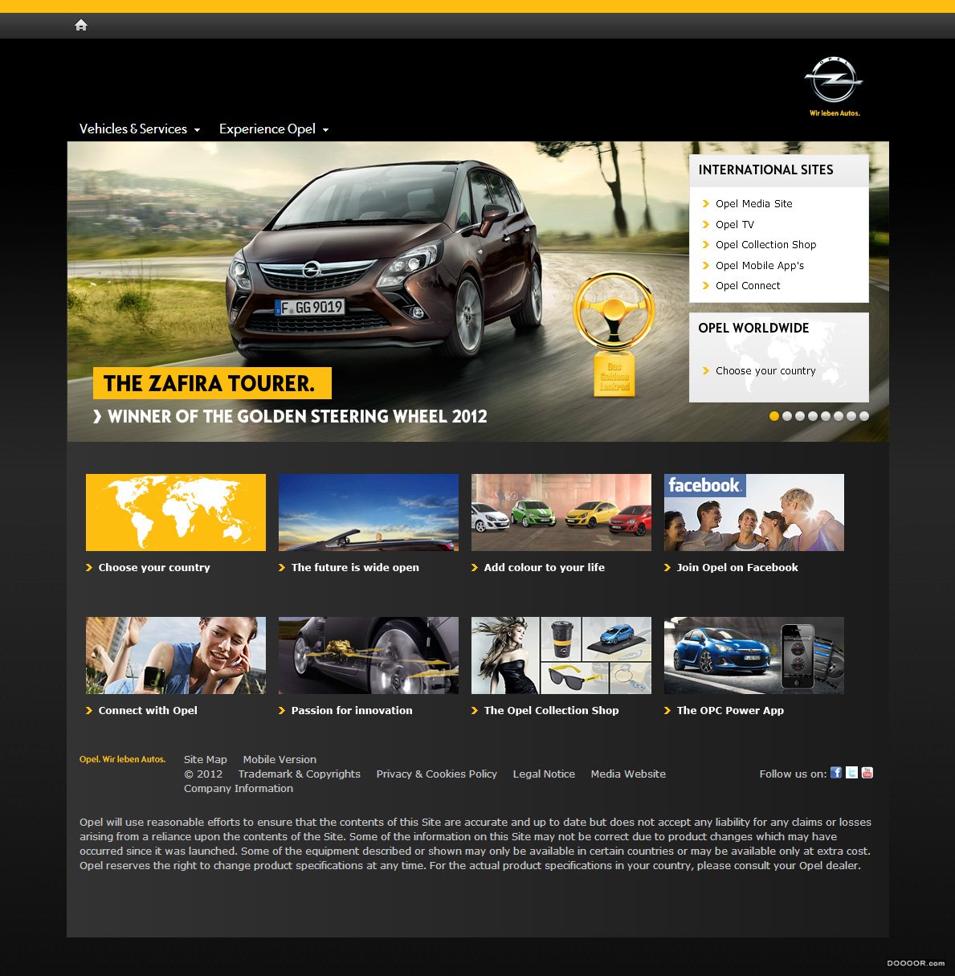Open the transparent car engine thumbnail
The image size is (955, 976).
tap(369, 655)
